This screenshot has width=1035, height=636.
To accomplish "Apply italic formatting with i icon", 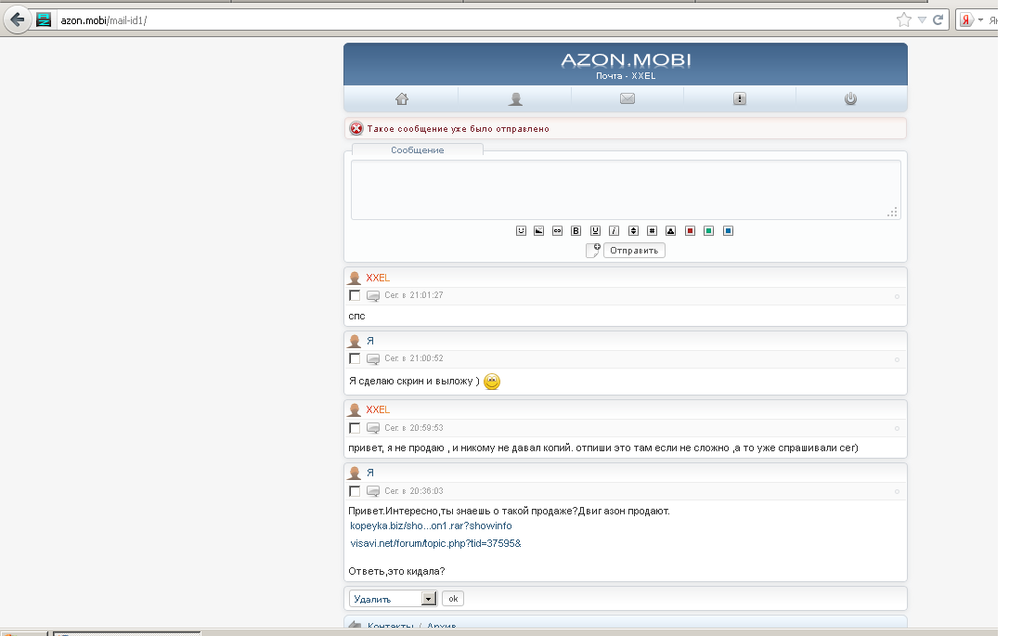I will click(x=614, y=231).
